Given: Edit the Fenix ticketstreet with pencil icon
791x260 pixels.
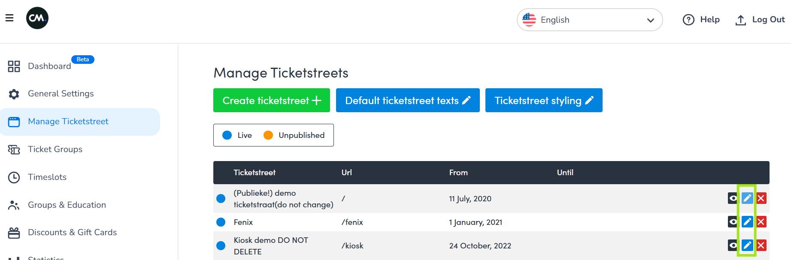Looking at the screenshot, I should pos(747,222).
